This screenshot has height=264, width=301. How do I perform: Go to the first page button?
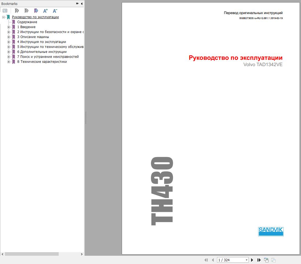pyautogui.click(x=206, y=260)
